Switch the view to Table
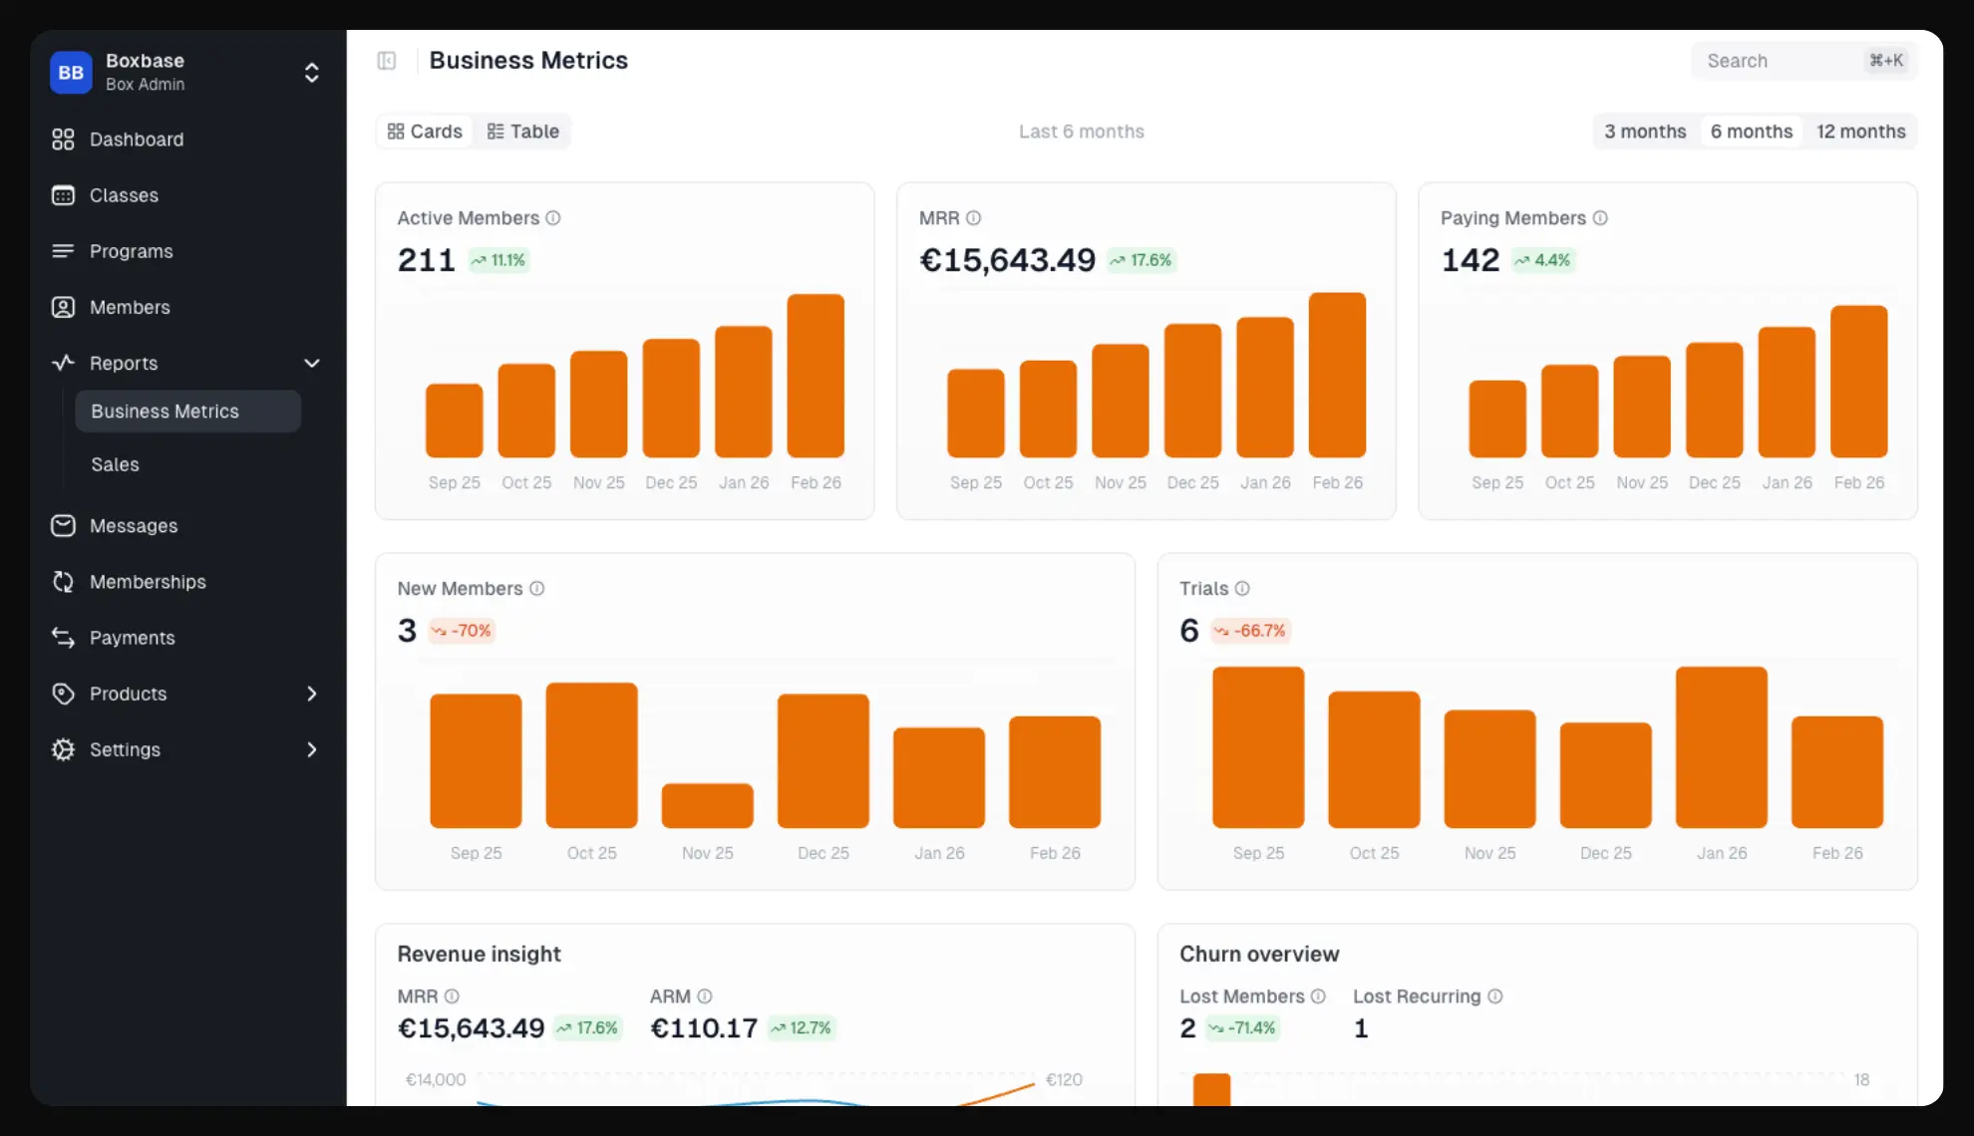This screenshot has height=1136, width=1974. tap(522, 131)
